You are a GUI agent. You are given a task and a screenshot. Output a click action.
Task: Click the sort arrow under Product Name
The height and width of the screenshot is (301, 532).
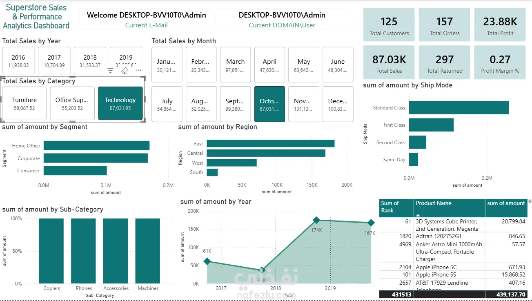(x=417, y=215)
